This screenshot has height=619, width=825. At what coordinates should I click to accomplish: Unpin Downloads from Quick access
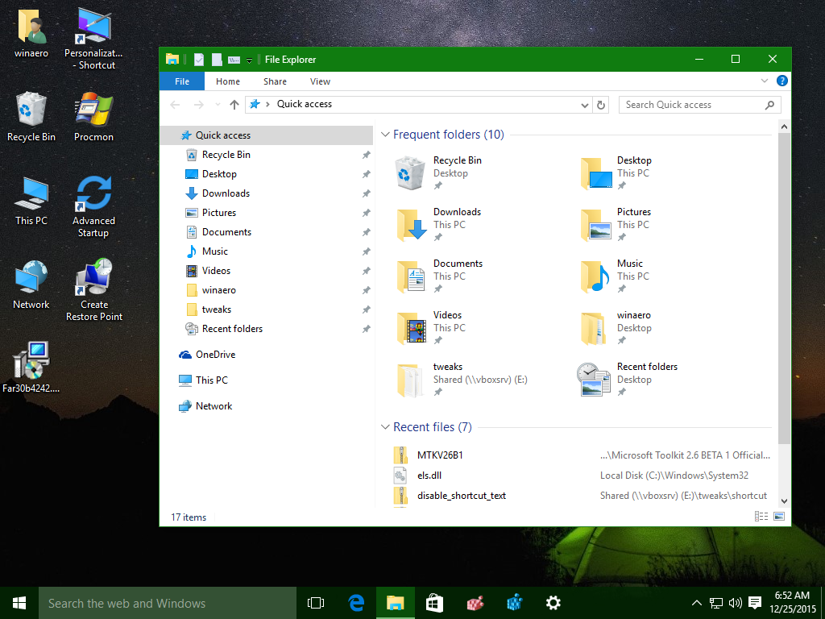coord(367,193)
